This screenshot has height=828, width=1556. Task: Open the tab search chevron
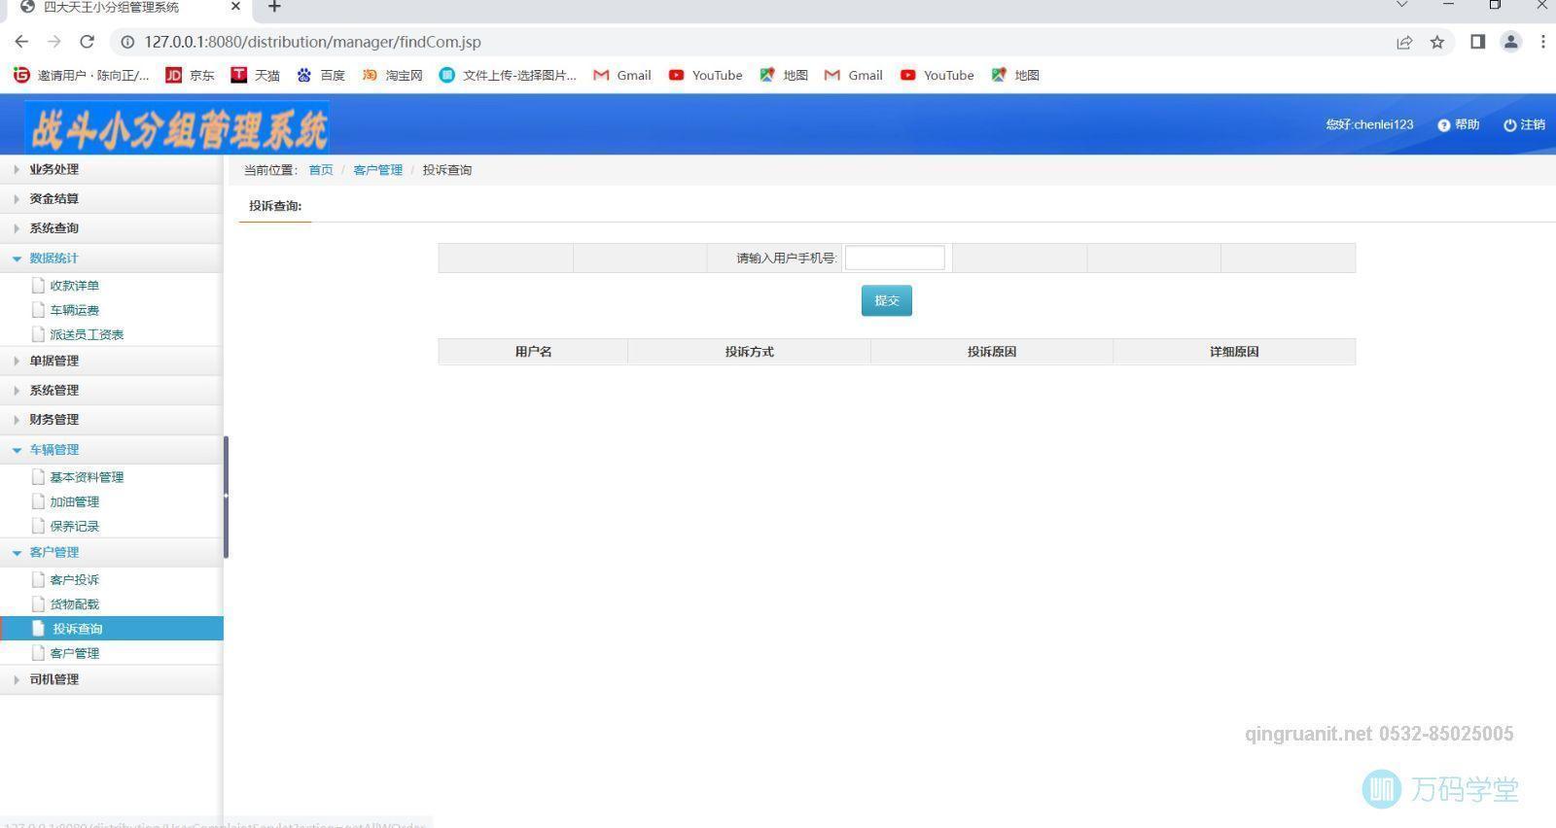[1401, 6]
